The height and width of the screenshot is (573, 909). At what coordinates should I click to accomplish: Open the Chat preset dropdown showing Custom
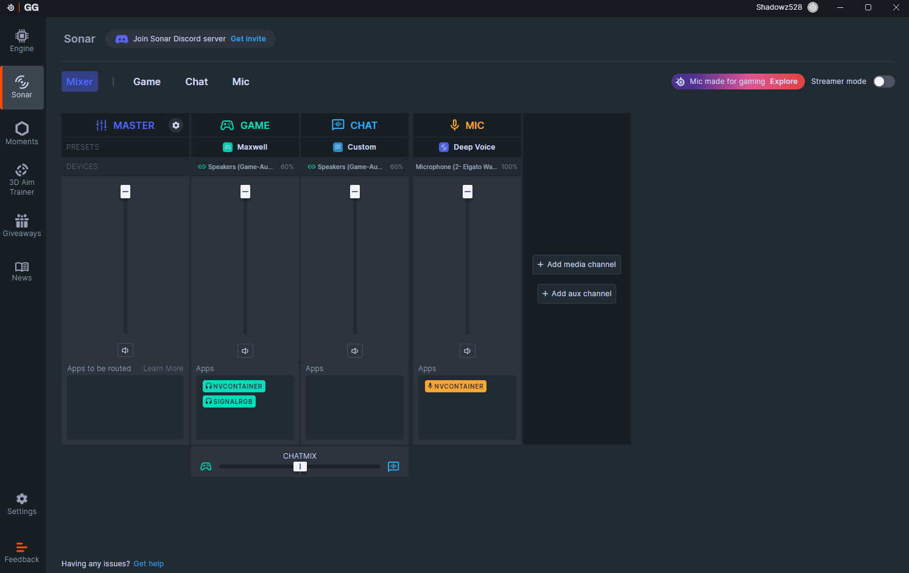click(x=354, y=147)
